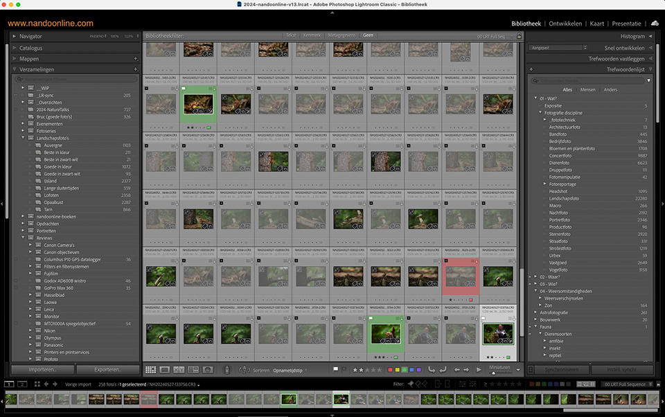Open toolbar options dropdown arrow
The height and width of the screenshot is (417, 665).
518,370
